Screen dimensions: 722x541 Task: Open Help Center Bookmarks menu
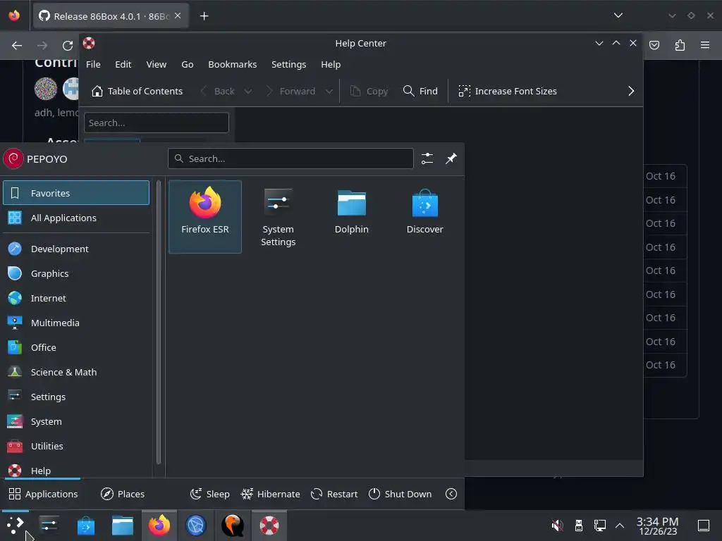[233, 64]
